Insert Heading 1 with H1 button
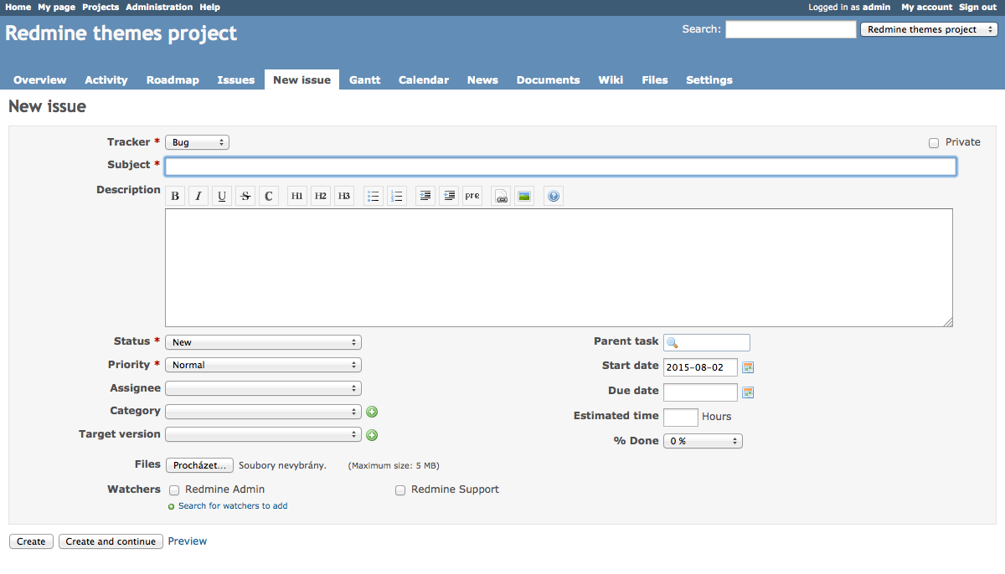Image resolution: width=1005 pixels, height=574 pixels. click(x=297, y=197)
